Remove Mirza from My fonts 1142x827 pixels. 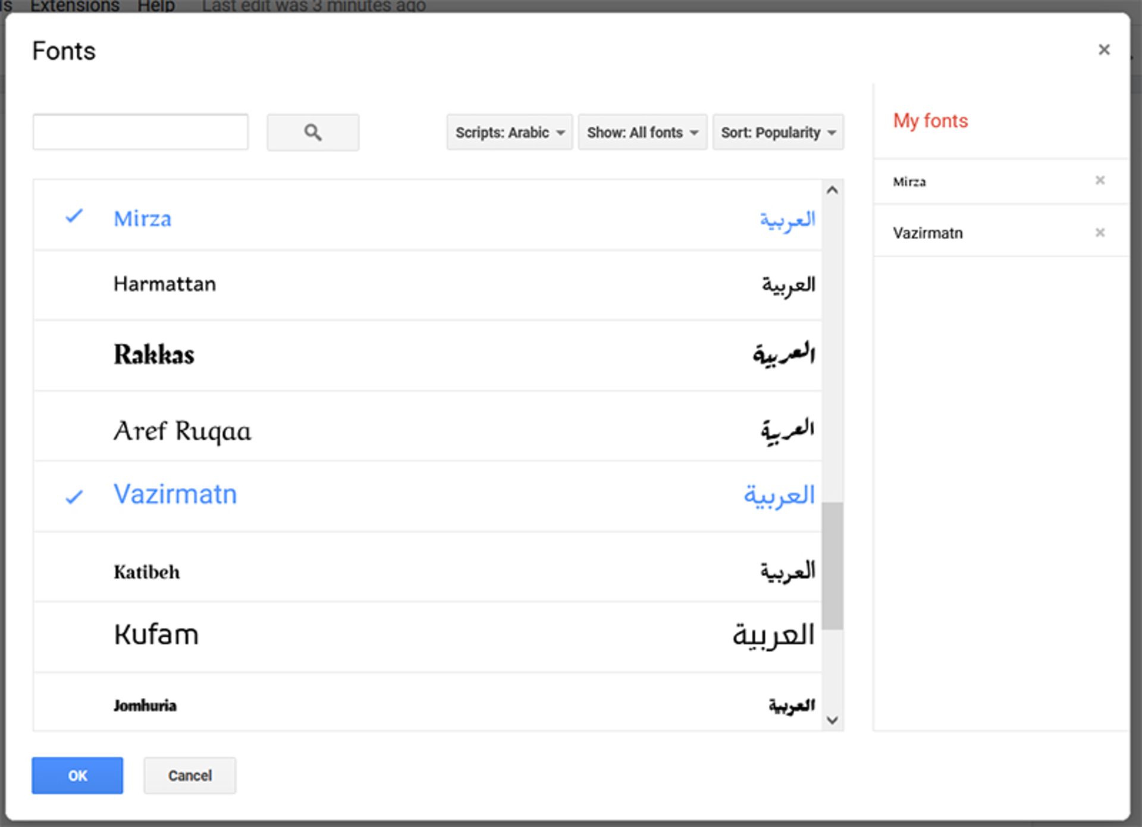coord(1100,180)
